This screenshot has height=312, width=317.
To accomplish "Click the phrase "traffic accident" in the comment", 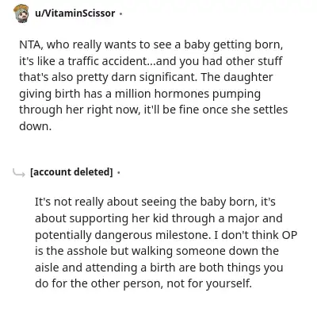I will (x=108, y=61).
